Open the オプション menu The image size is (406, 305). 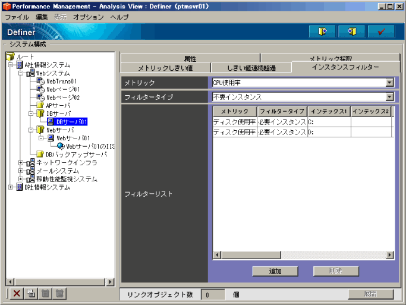(89, 17)
